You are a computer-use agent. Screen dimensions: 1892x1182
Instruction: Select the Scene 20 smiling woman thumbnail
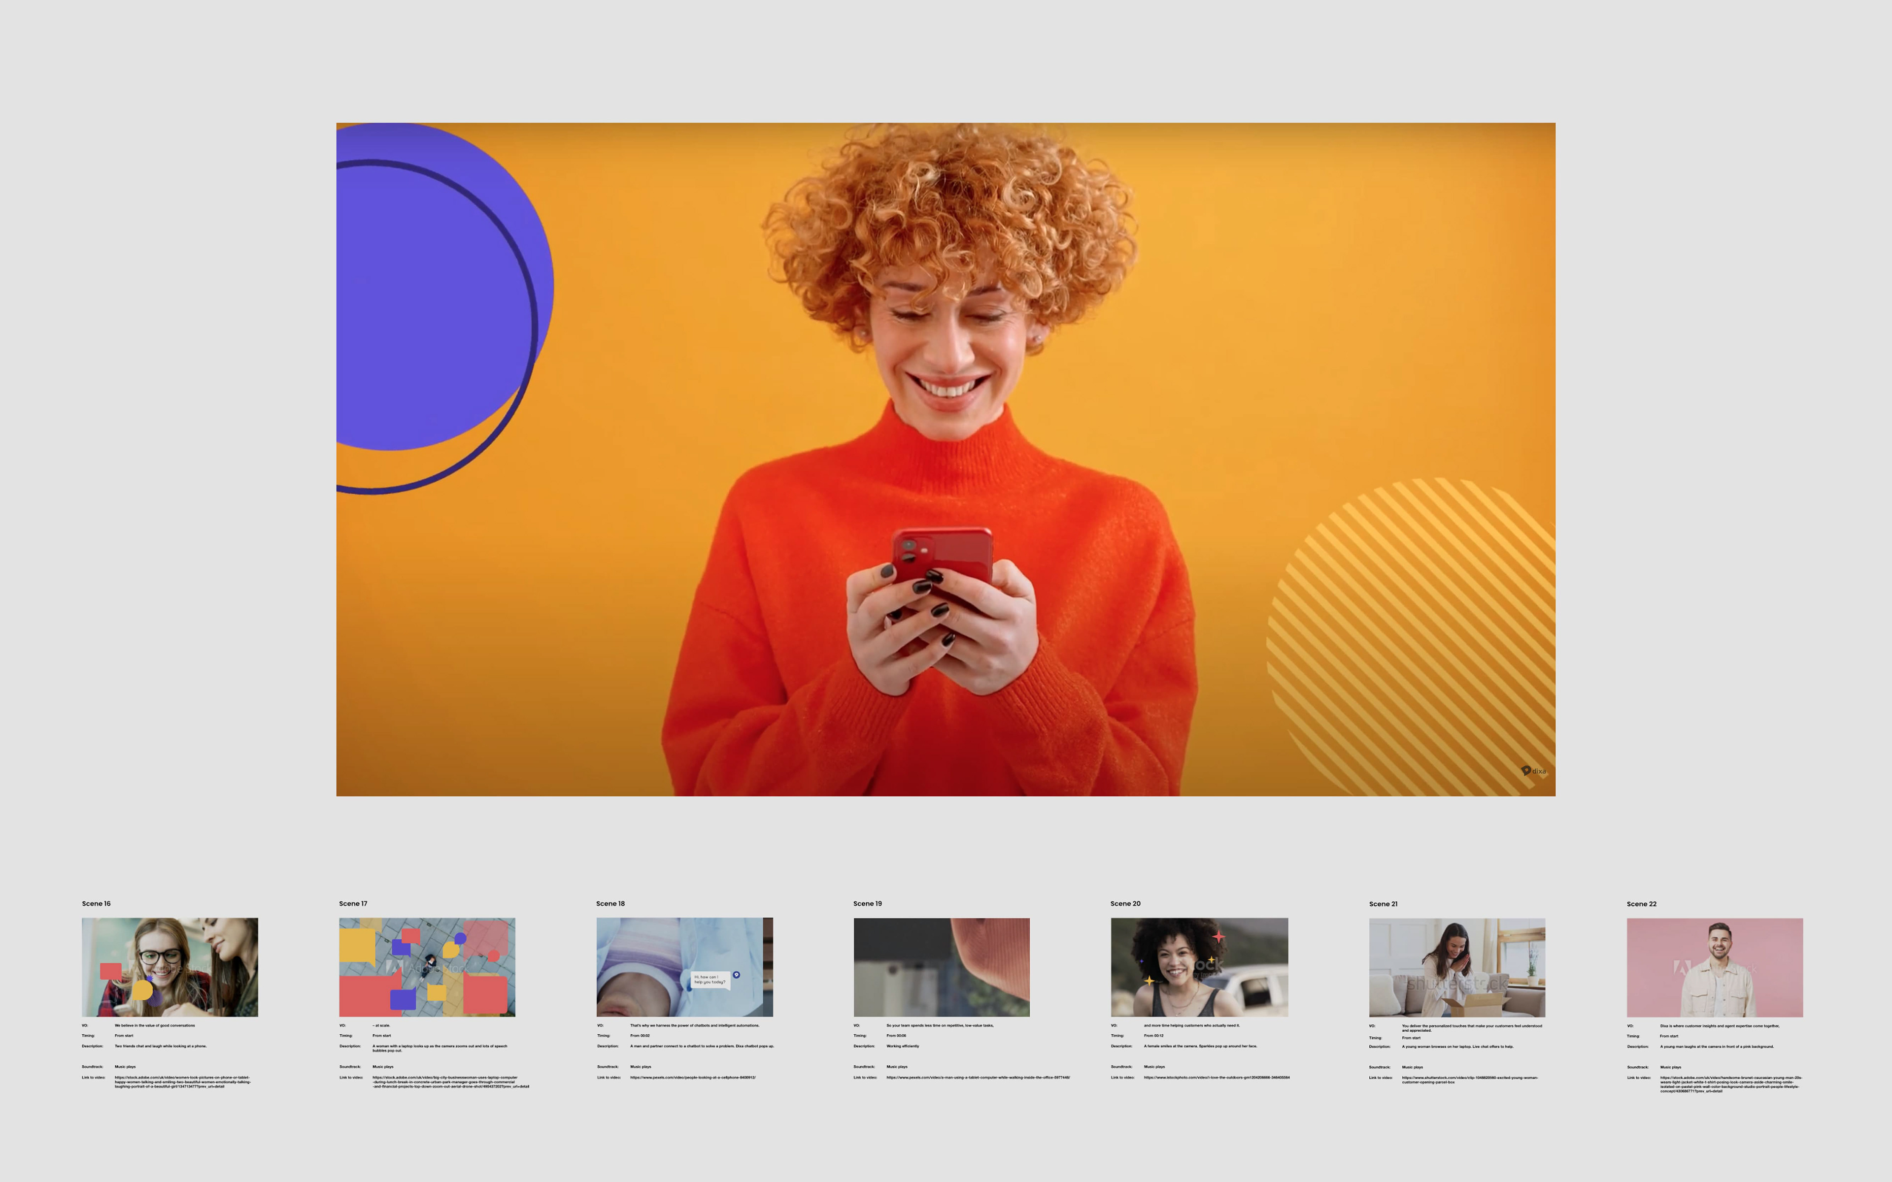[x=1199, y=967]
